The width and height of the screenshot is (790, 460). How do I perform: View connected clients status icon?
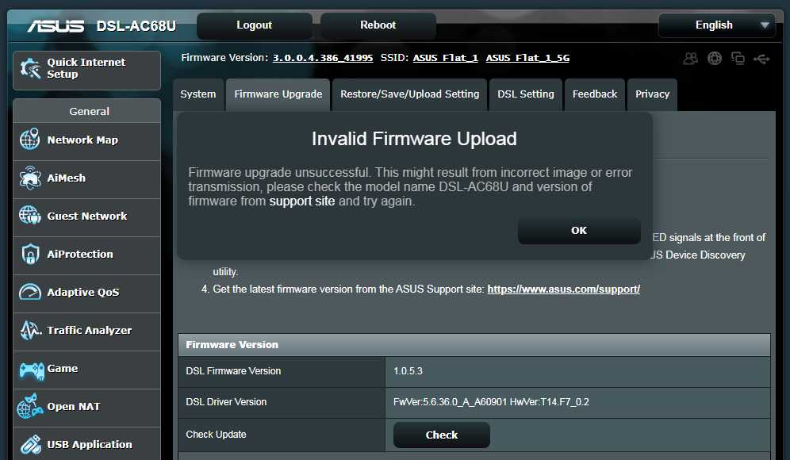689,58
